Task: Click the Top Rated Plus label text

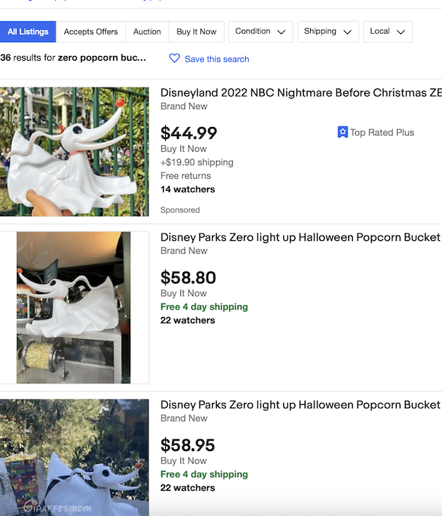Action: 382,133
